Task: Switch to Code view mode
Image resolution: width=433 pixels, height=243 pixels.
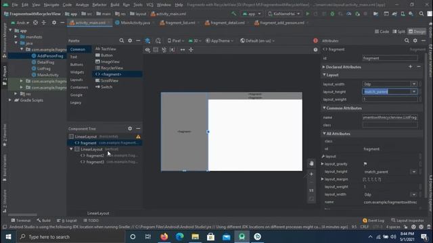Action: [x=382, y=32]
